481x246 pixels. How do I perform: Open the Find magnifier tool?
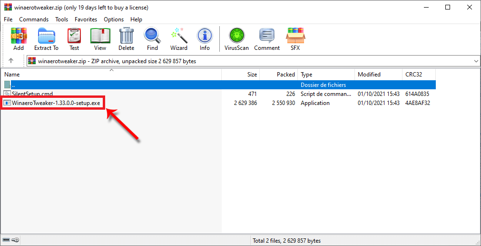[152, 39]
